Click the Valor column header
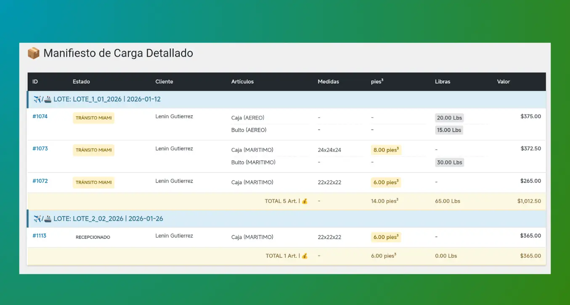570x305 pixels. click(x=503, y=82)
